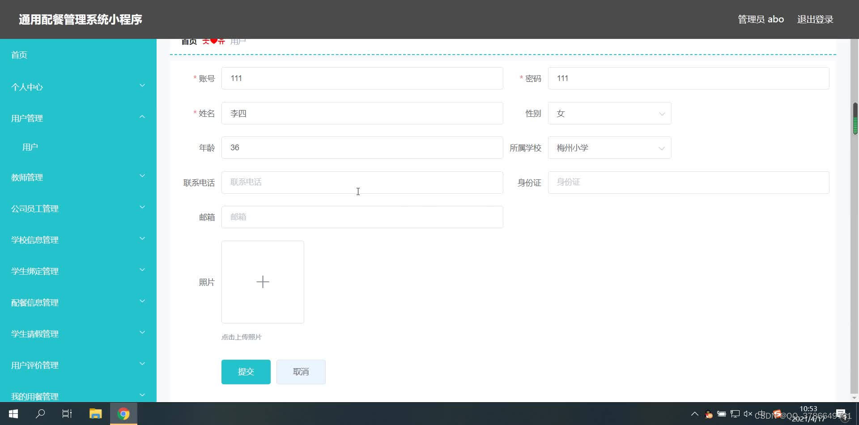Click the 首页 breadcrumb link
Screen dimensions: 859x425
[189, 42]
